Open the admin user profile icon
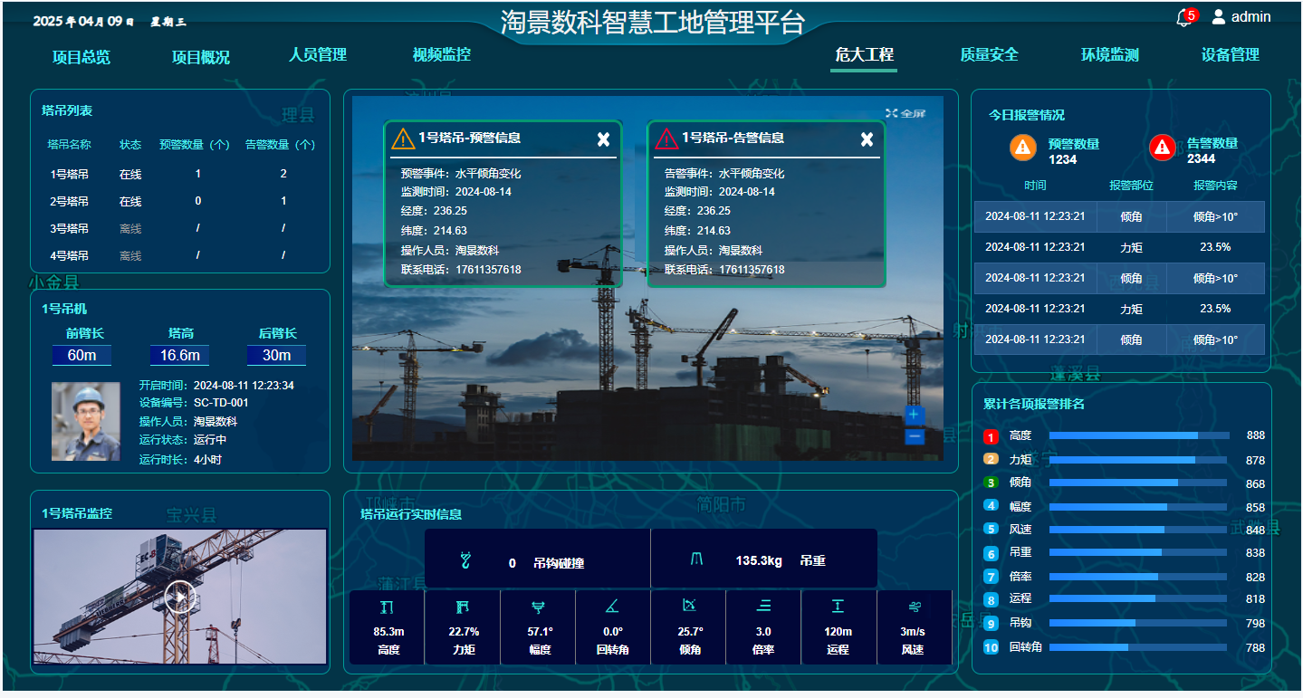Screen dimensions: 1303x698 click(1219, 16)
